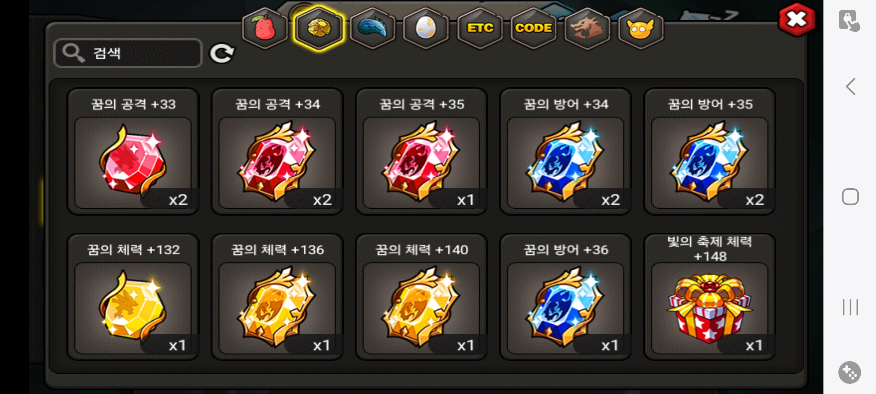Open the 빛의 축제 체력 +148 gift box
The width and height of the screenshot is (876, 394).
click(x=710, y=297)
